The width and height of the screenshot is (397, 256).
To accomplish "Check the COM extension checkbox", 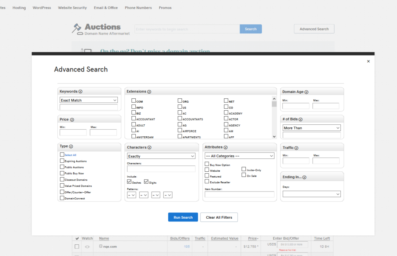I will pos(134,101).
